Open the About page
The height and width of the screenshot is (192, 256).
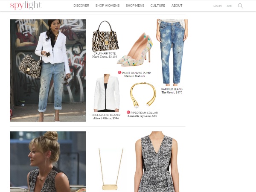tap(177, 6)
